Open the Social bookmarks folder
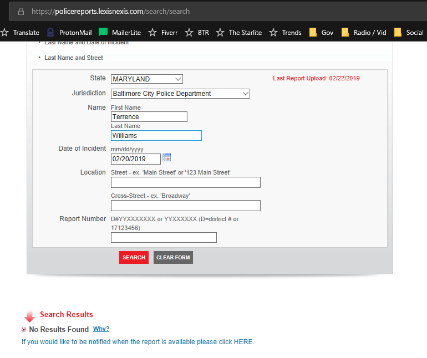 409,33
